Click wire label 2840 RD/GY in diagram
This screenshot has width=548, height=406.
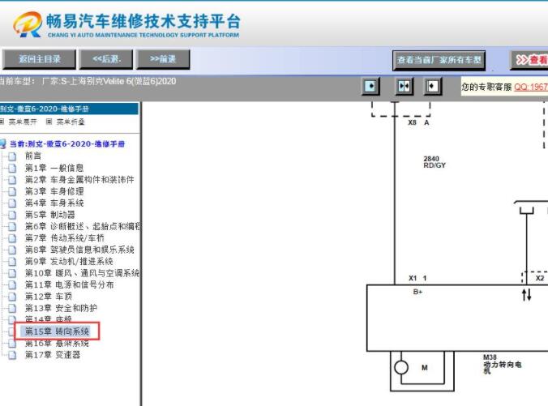435,162
